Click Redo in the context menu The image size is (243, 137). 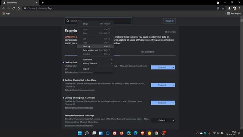95,33
